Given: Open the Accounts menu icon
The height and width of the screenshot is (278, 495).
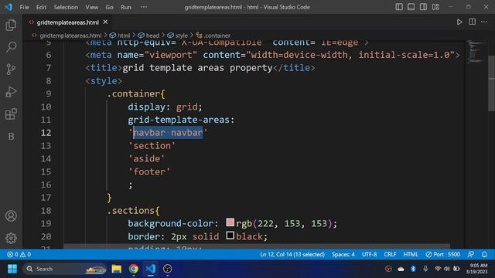Looking at the screenshot, I should pos(11,216).
